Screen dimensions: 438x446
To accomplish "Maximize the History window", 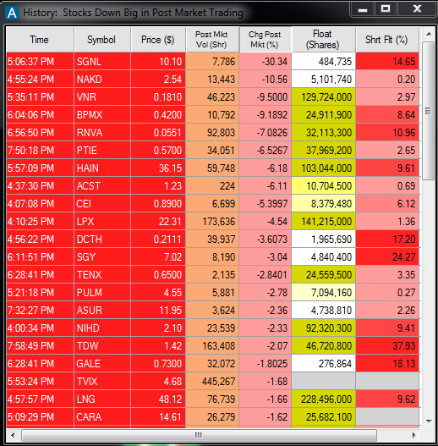I will [x=386, y=9].
